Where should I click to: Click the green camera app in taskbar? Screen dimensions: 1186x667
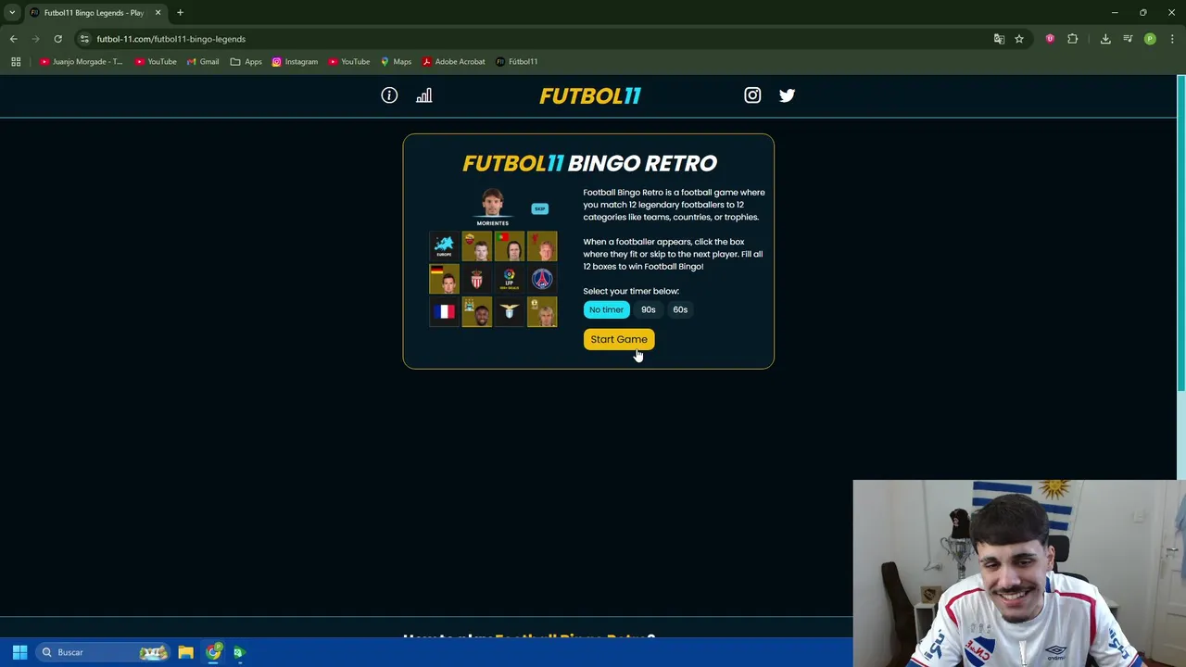[x=238, y=652]
